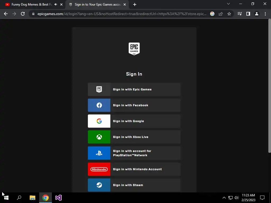This screenshot has height=203, width=271.
Task: Show hidden system tray icons
Action: [x=224, y=198]
